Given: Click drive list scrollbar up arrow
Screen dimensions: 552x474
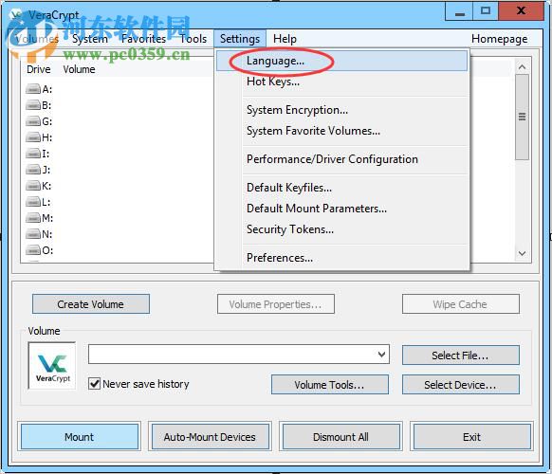Looking at the screenshot, I should (522, 67).
